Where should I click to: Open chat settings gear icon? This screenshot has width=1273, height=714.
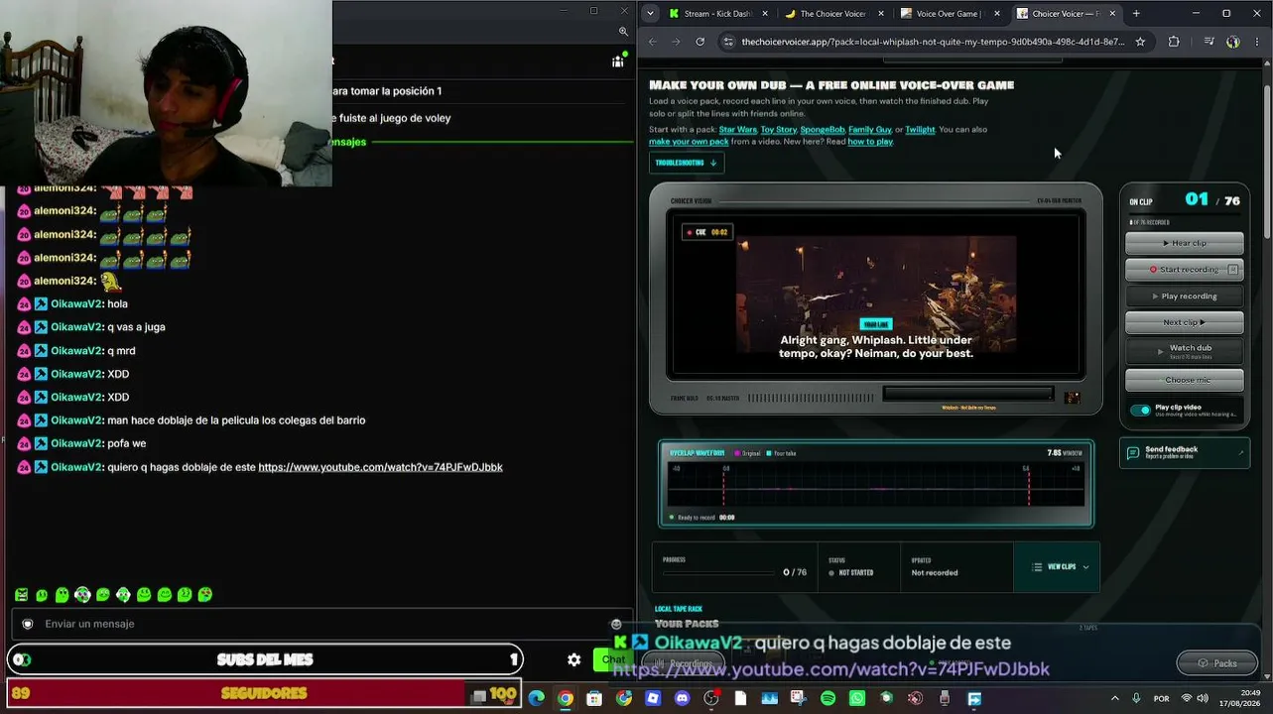573,659
